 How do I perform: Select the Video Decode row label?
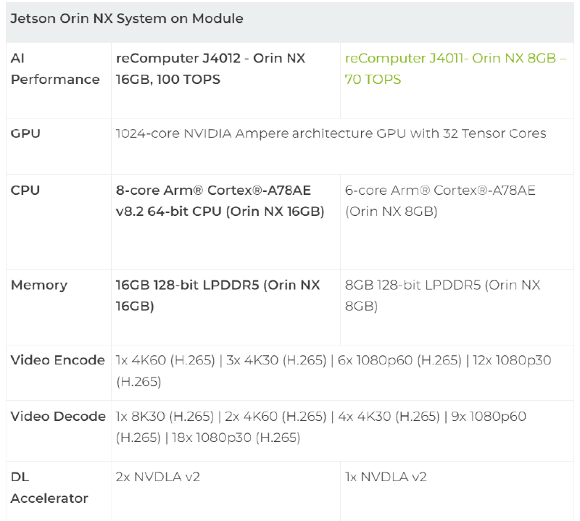(58, 417)
